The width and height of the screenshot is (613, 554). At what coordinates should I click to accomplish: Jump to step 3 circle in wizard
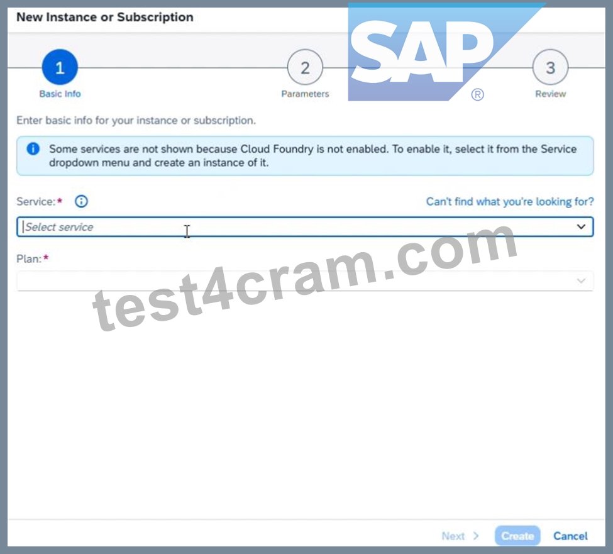coord(550,67)
